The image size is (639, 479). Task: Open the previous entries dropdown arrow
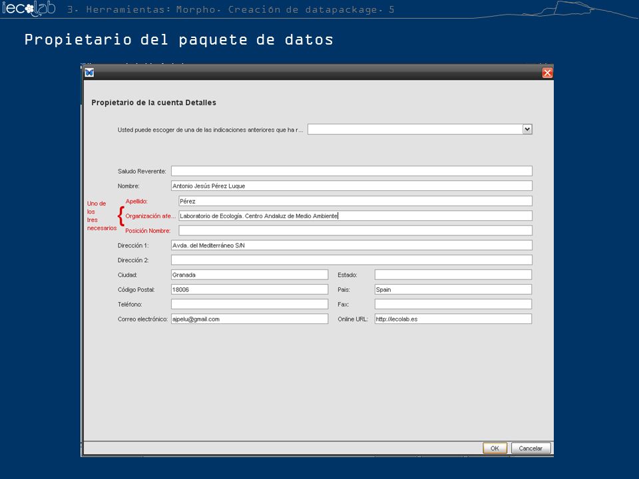pyautogui.click(x=527, y=130)
